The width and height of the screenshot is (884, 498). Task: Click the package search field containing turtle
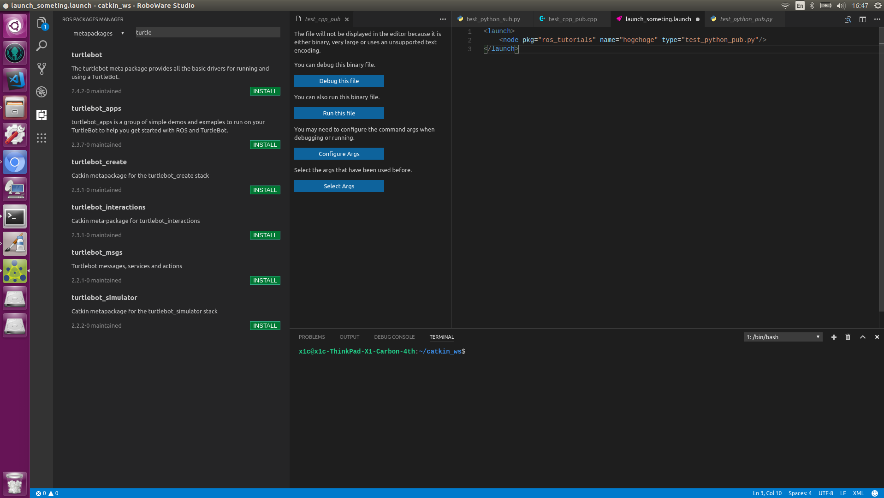[x=208, y=33]
